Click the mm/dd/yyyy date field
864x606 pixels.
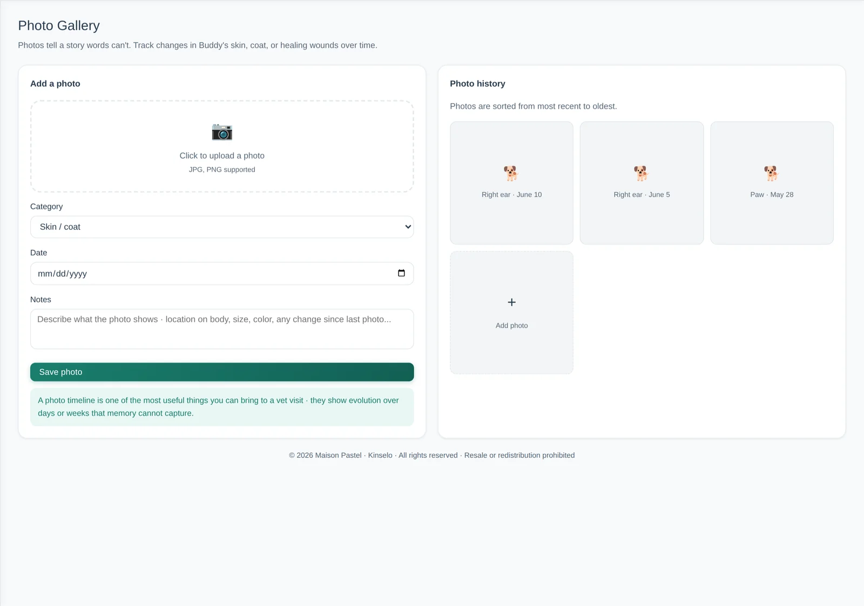click(222, 274)
